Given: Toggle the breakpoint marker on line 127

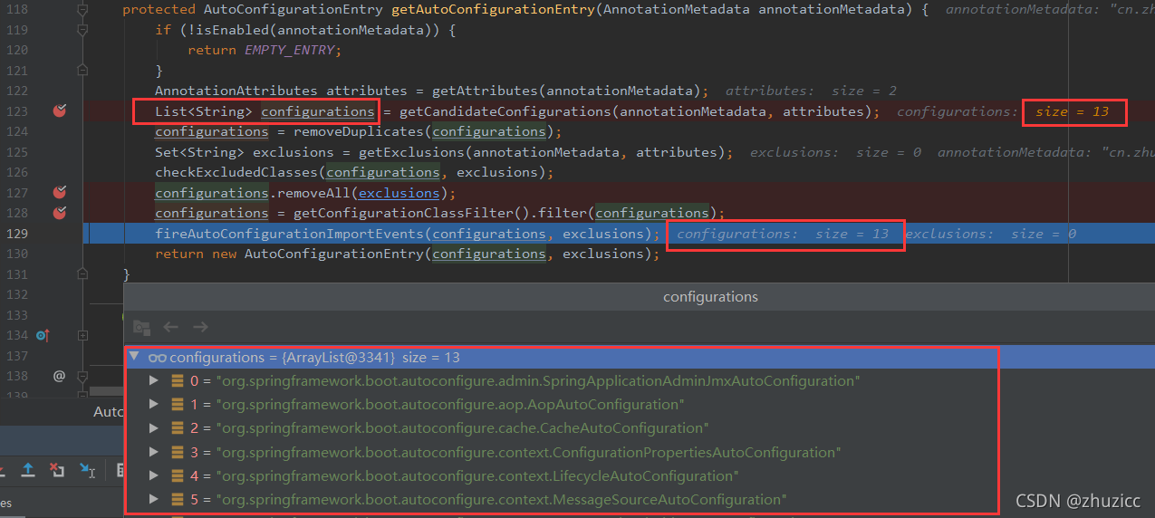Looking at the screenshot, I should (x=60, y=192).
